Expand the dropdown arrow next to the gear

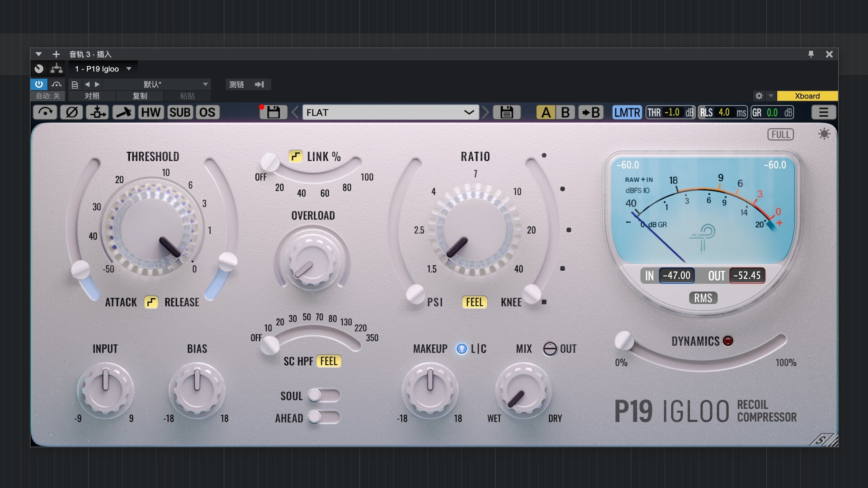click(x=771, y=96)
